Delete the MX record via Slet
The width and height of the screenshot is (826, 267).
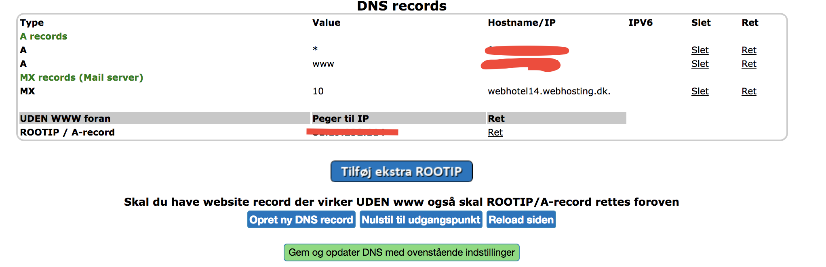[x=700, y=91]
